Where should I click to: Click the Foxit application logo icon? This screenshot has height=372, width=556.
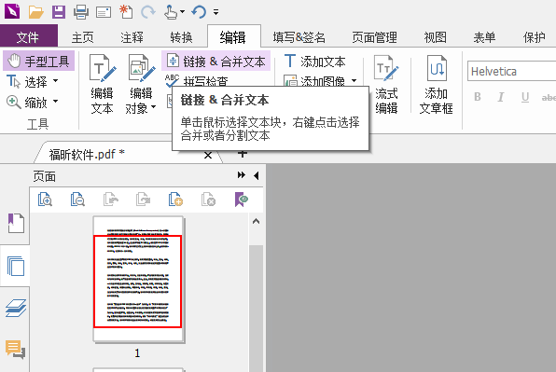point(12,11)
